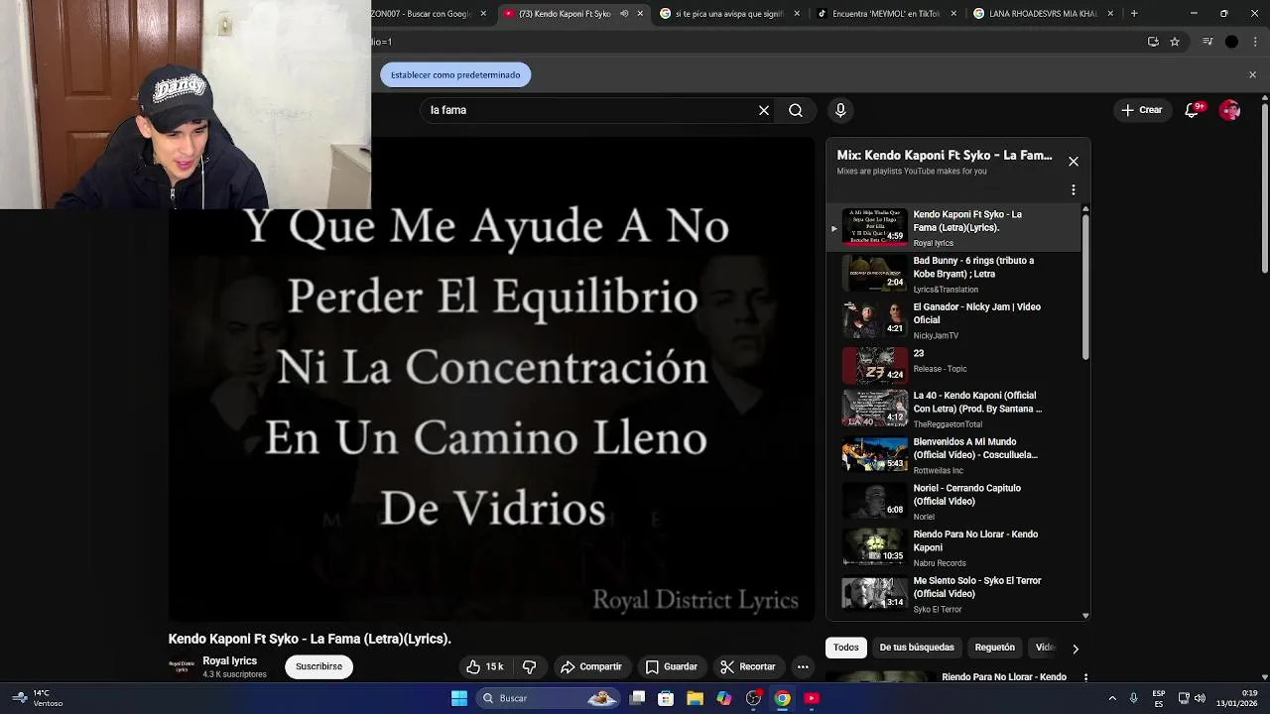
Task: Mute tab via speaker icon on YouTube tab
Action: tap(624, 14)
